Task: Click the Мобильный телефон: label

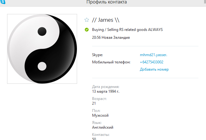Action: (111, 62)
